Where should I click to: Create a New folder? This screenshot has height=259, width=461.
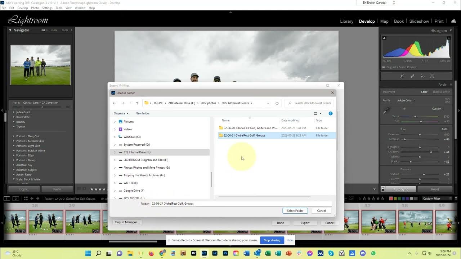tap(143, 113)
